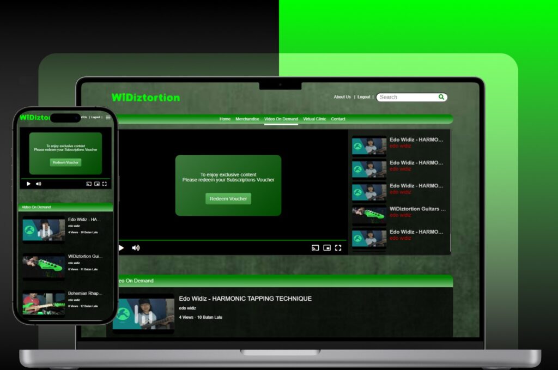Image resolution: width=558 pixels, height=370 pixels.
Task: Open Edo Widiz - HA... thumbnail on phone
Action: [x=44, y=230]
